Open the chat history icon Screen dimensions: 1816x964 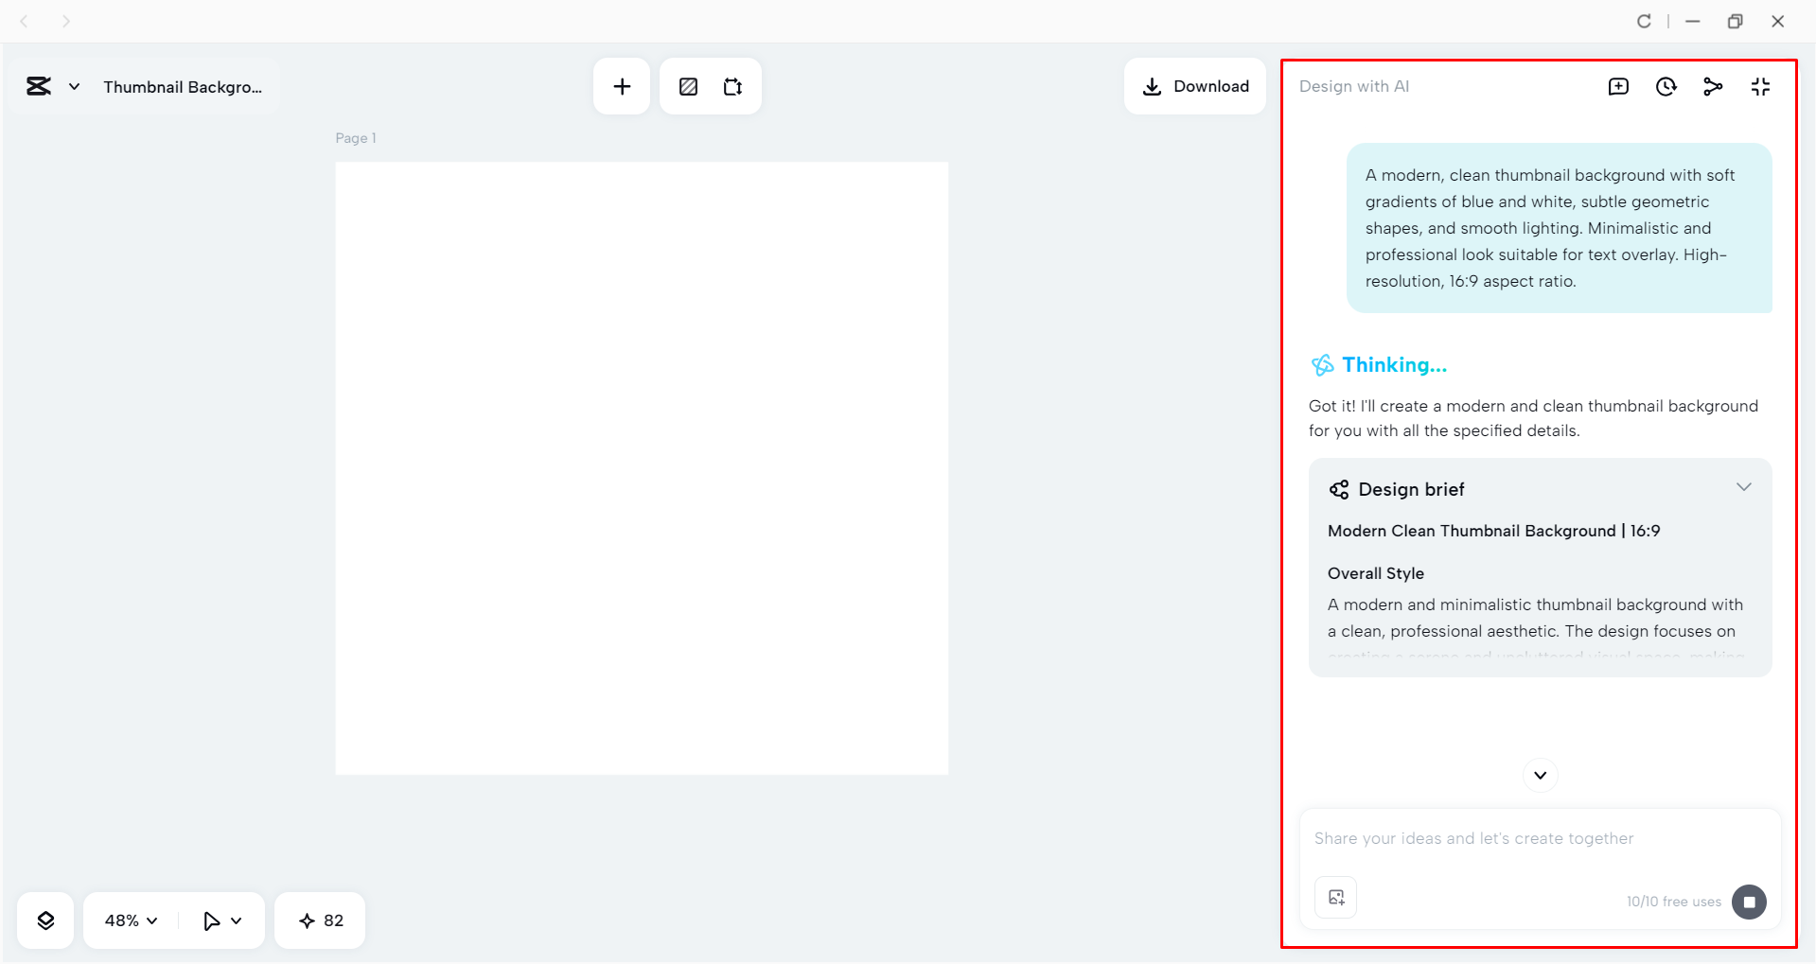[x=1666, y=86]
